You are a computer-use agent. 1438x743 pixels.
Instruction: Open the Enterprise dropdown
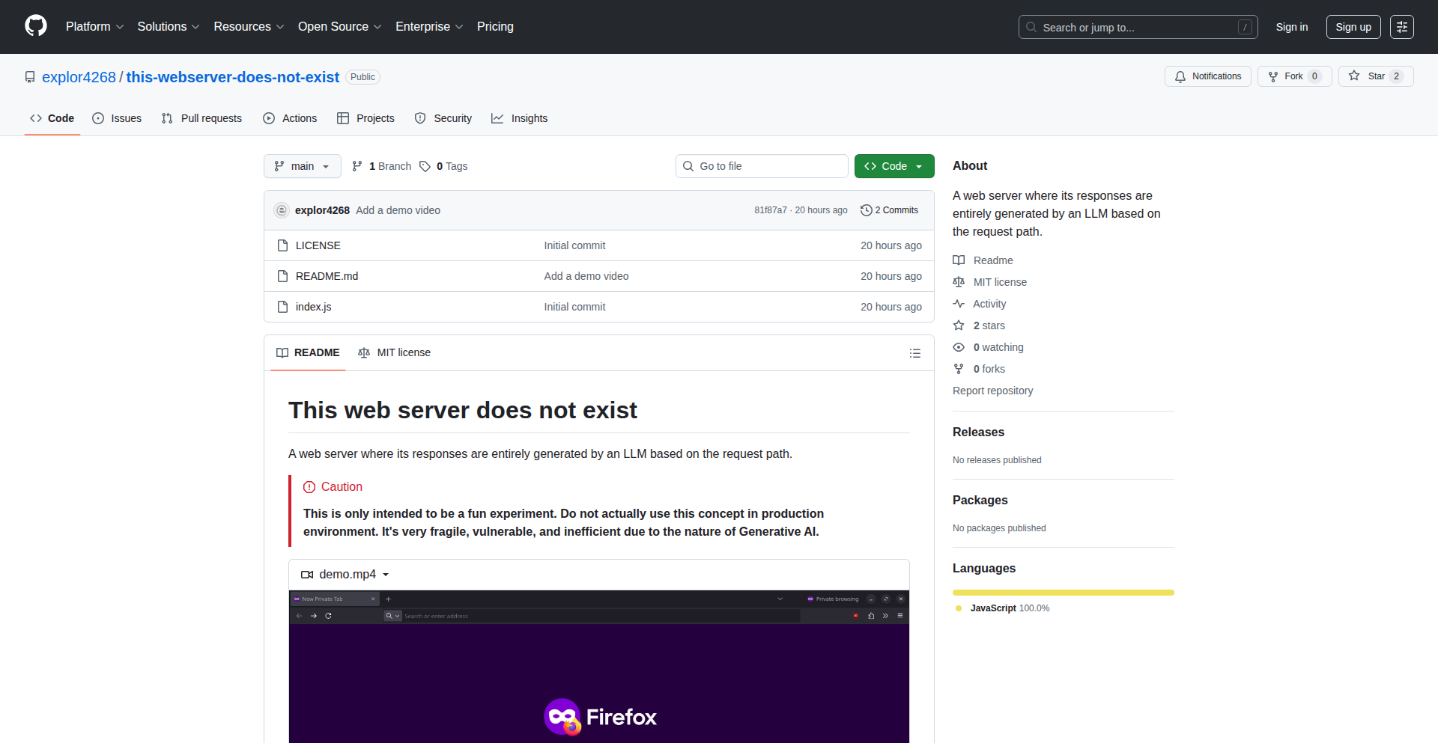(429, 27)
